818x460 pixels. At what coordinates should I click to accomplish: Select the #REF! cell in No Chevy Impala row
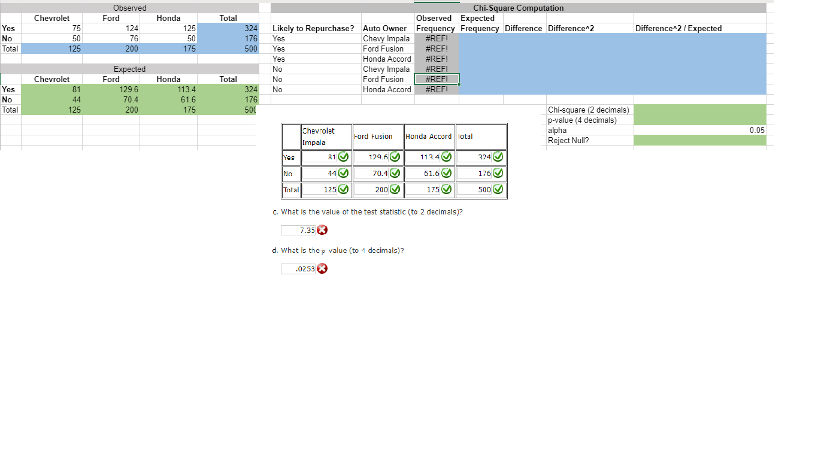(437, 69)
